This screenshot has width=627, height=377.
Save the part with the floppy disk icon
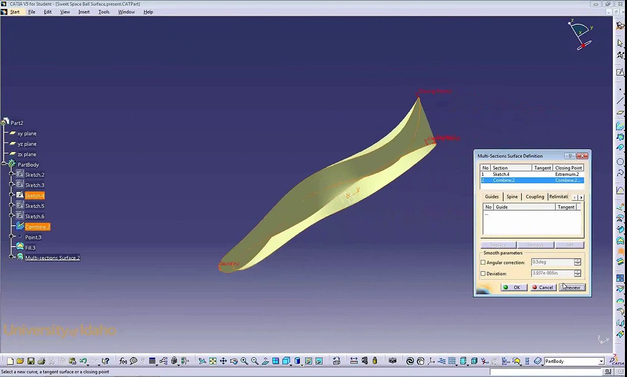[31, 361]
